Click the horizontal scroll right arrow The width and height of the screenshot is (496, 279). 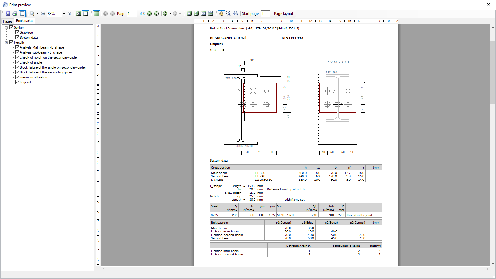point(488,269)
